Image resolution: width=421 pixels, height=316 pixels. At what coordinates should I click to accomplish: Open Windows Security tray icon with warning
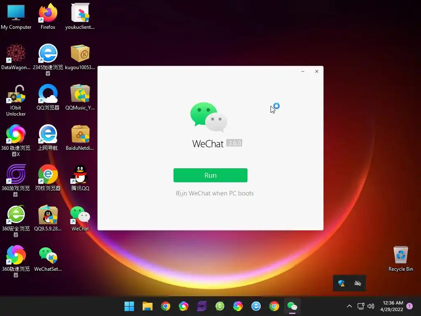(341, 283)
